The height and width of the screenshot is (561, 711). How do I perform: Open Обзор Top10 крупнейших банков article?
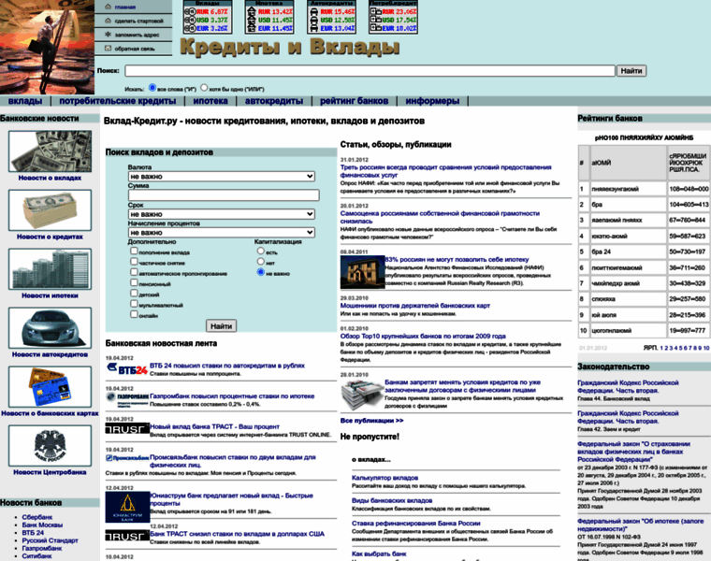point(423,337)
